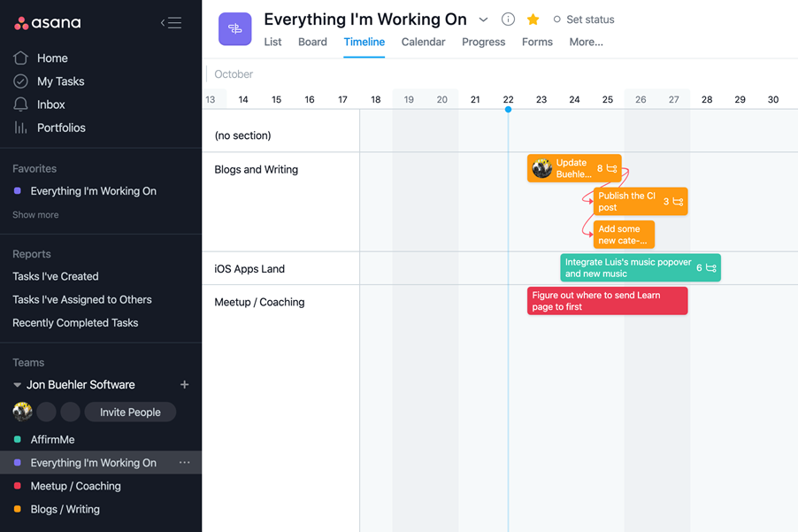798x532 pixels.
Task: Click Show more under Favorites
Action: pyautogui.click(x=35, y=215)
